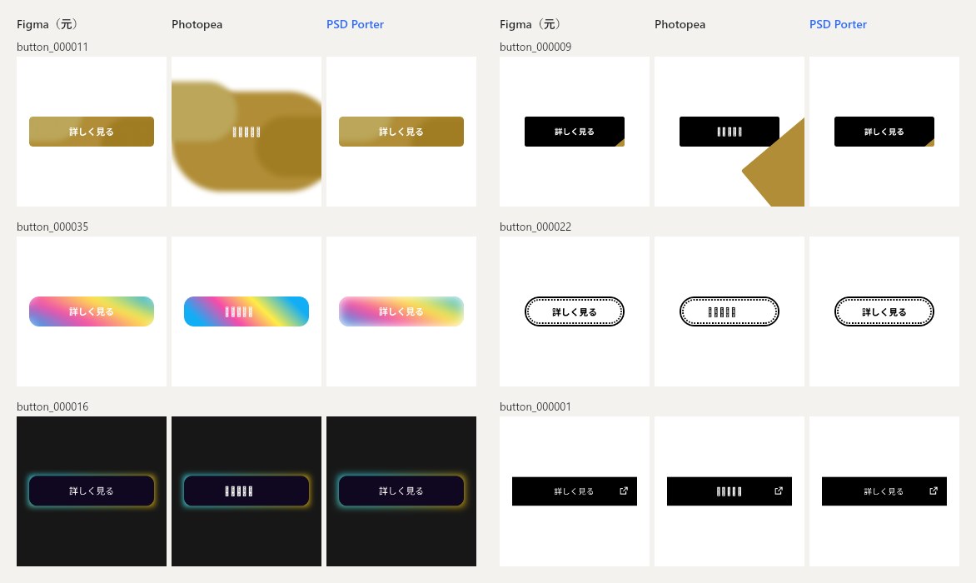
Task: Click the Figma thumbnail of button_000011
Action: click(92, 132)
